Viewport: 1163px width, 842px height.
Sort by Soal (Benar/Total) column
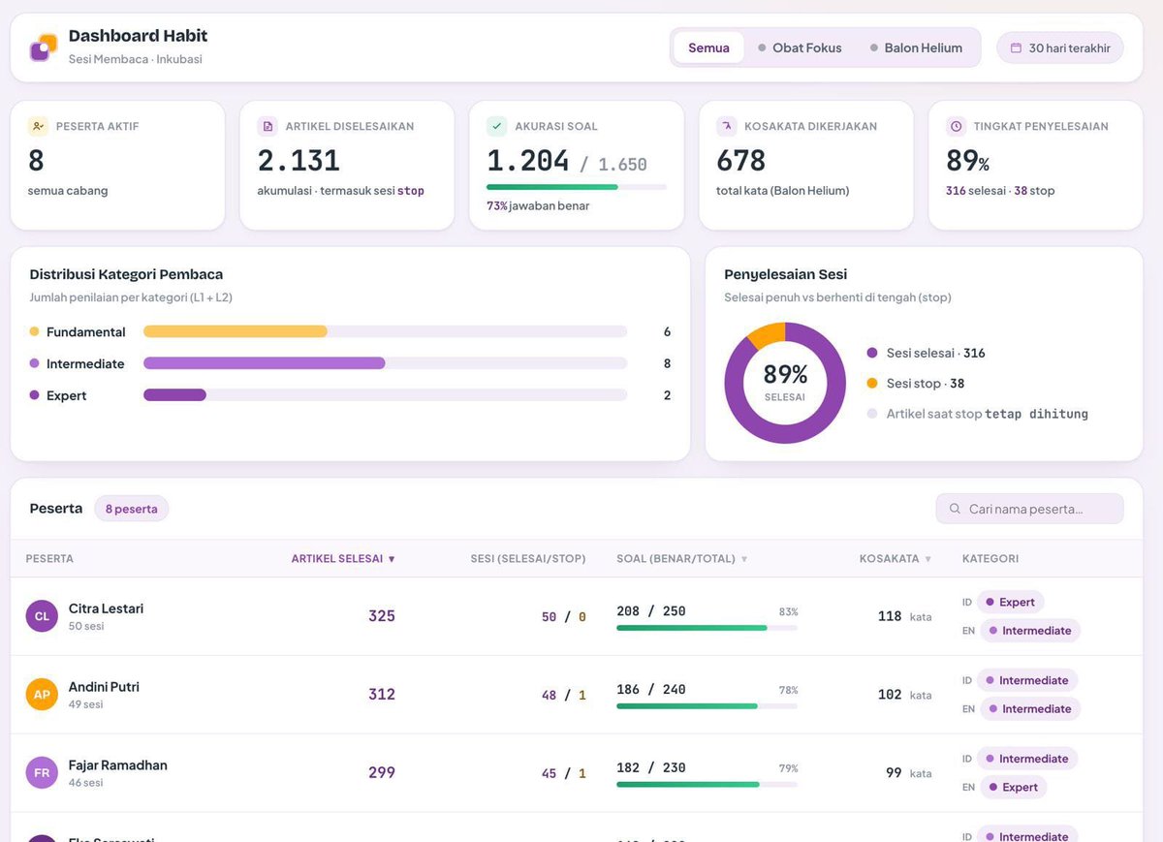click(x=682, y=558)
